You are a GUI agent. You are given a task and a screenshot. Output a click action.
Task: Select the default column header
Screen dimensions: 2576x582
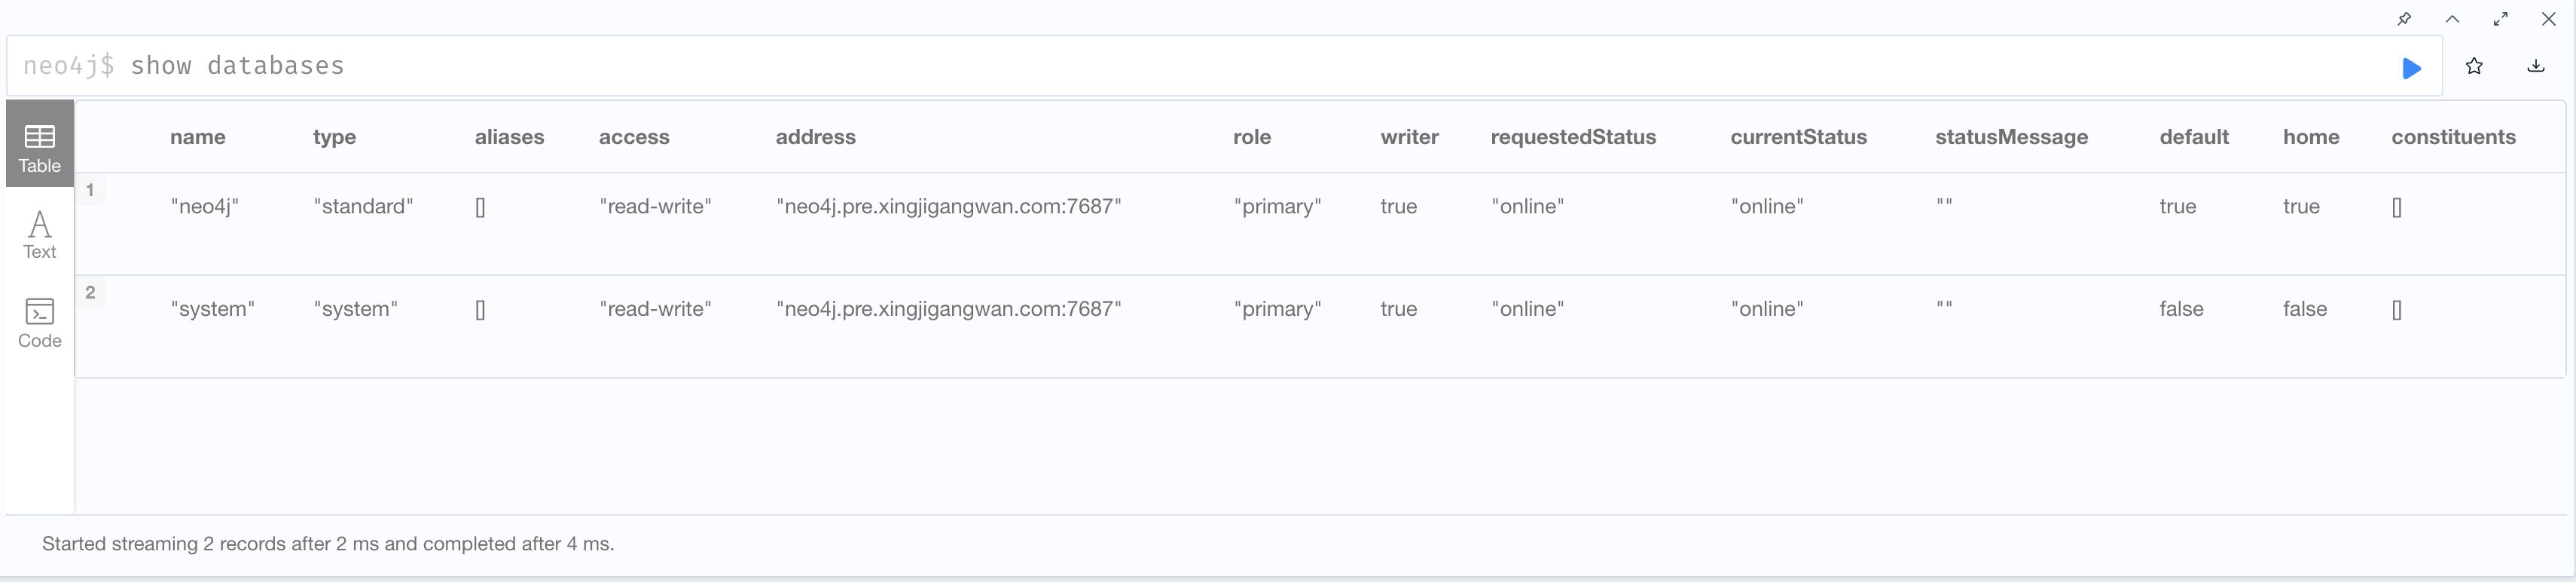tap(2194, 137)
